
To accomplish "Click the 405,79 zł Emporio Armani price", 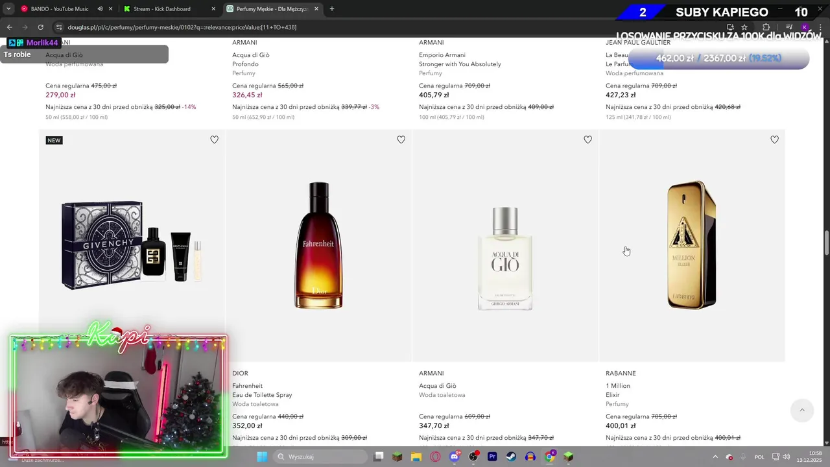I will pos(434,95).
